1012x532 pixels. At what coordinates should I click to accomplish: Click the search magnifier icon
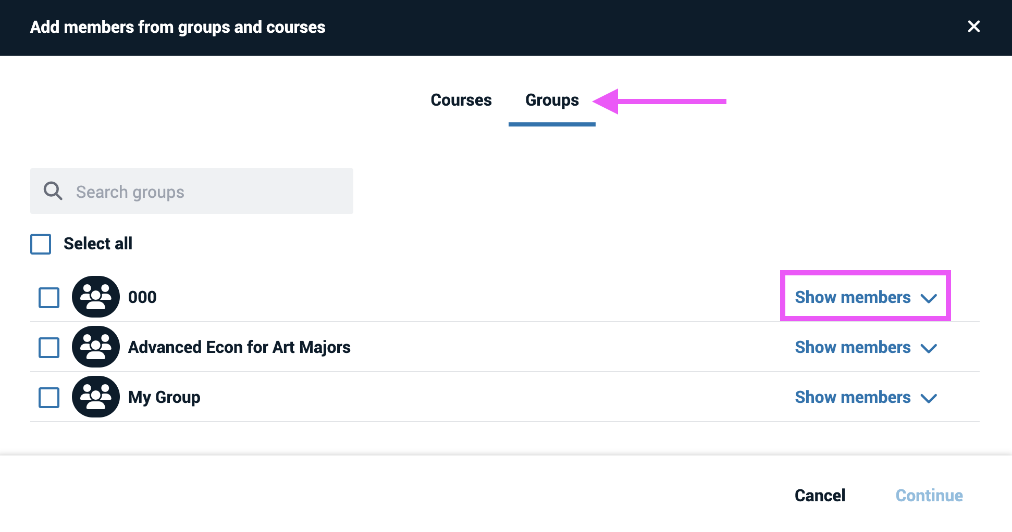click(53, 191)
